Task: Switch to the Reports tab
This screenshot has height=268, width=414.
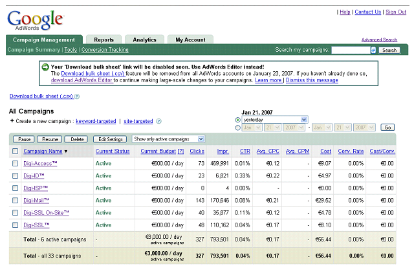Action: click(x=103, y=39)
